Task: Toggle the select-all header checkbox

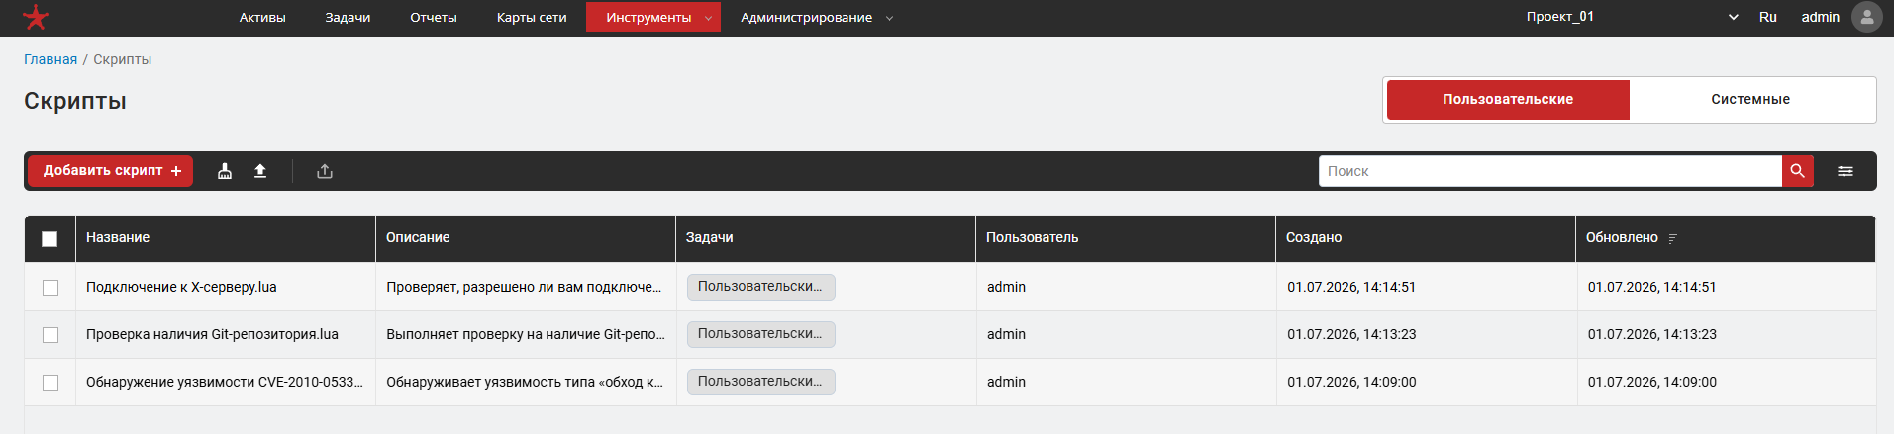Action: click(50, 238)
